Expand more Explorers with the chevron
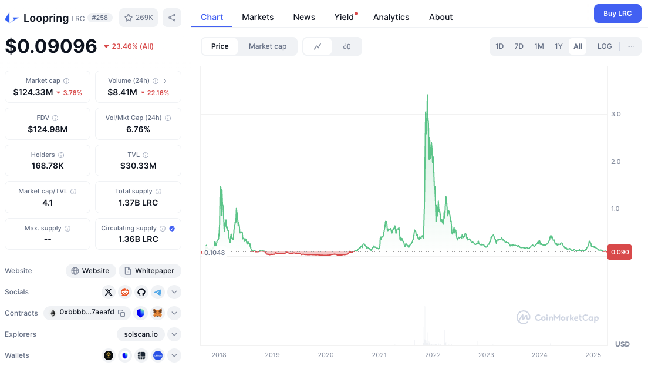The height and width of the screenshot is (369, 648). 174,334
